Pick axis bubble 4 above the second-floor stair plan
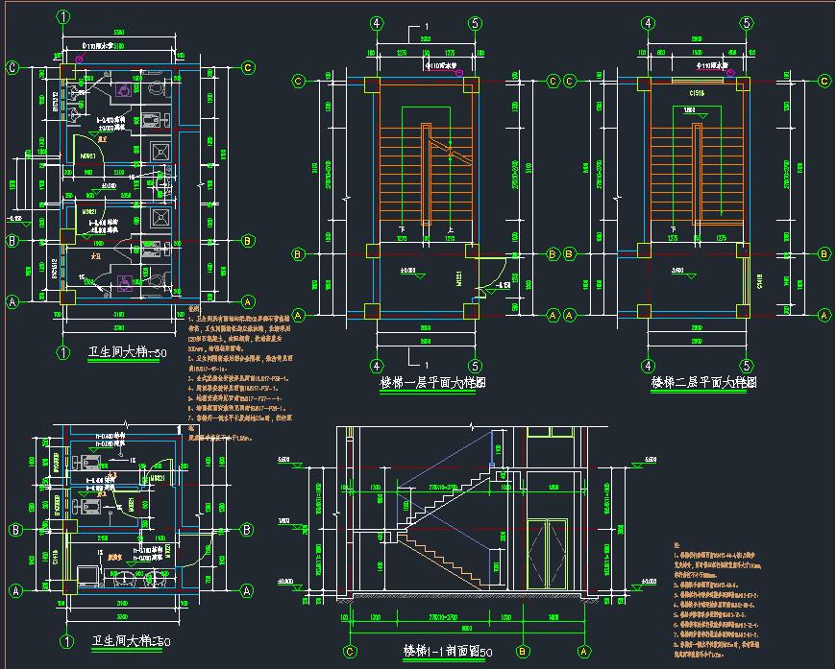Image resolution: width=836 pixels, height=669 pixels. (x=648, y=23)
